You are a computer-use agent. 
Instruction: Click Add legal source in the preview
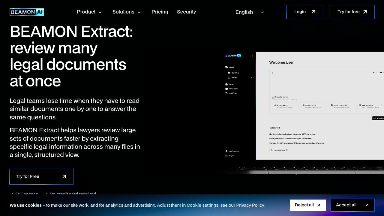314,106
